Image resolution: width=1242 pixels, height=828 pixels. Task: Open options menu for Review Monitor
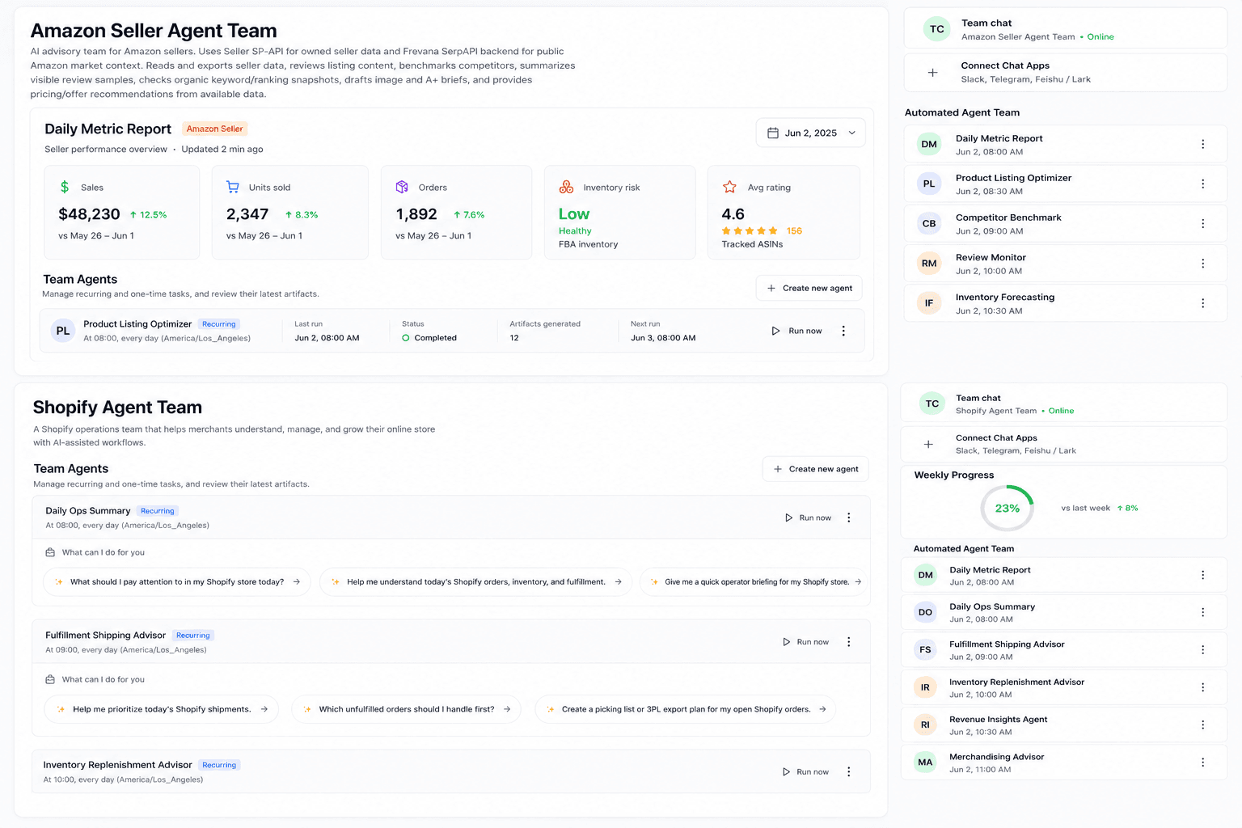pos(1202,264)
